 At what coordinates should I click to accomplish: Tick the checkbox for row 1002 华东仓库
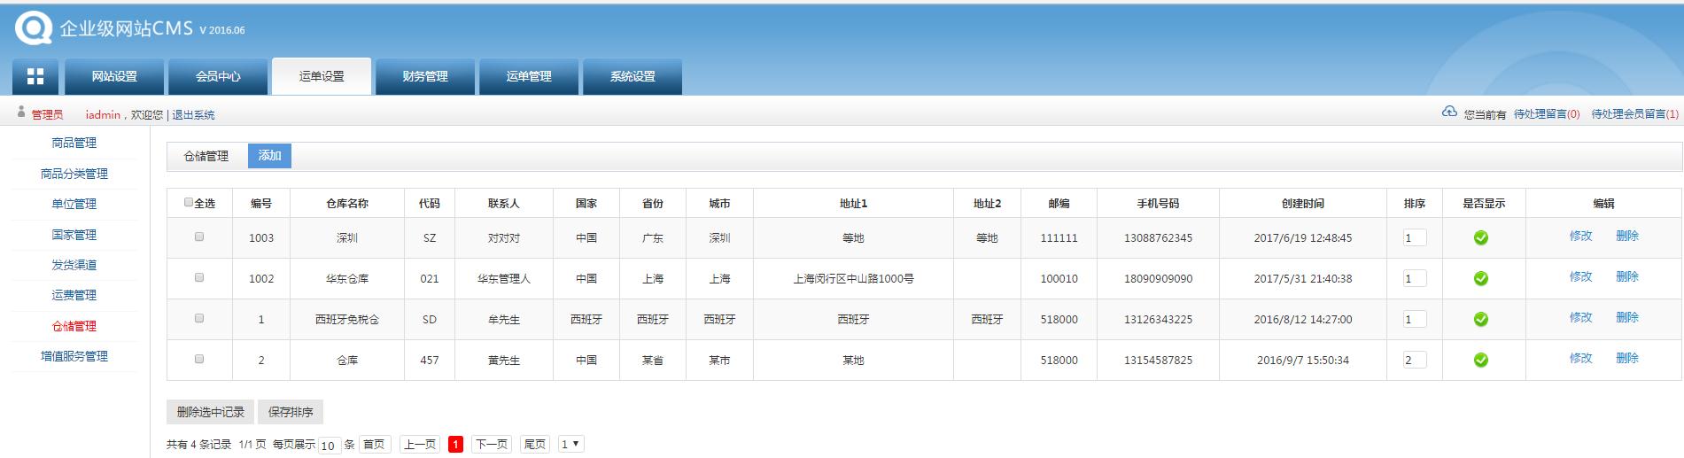click(x=199, y=278)
